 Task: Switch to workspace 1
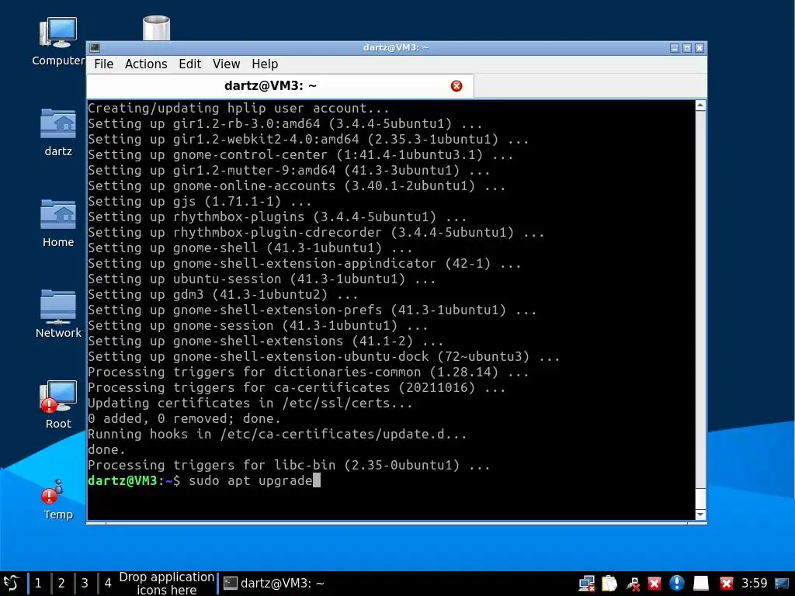pyautogui.click(x=38, y=584)
